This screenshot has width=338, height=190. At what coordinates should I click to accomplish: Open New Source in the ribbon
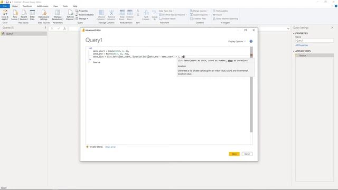coord(15,15)
